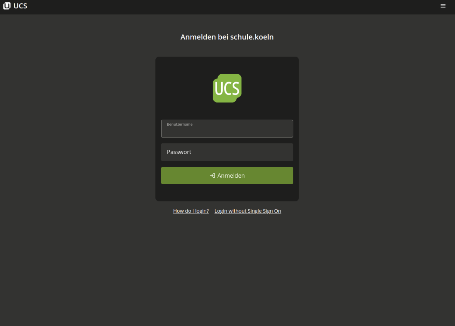Screen dimensions: 455x326
Task: Click the large green UCS logo
Action: click(227, 88)
